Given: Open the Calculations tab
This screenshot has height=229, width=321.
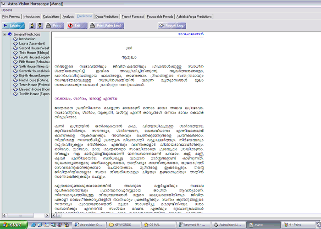Looking at the screenshot, I should tap(51, 16).
